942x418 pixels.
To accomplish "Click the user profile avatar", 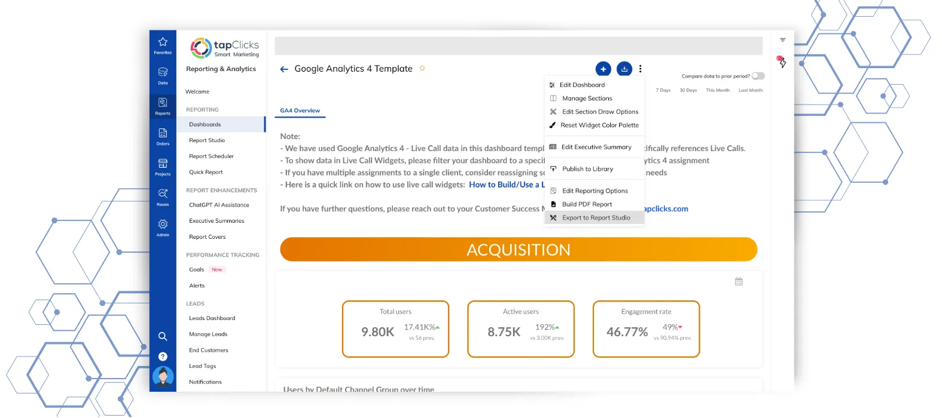I will (x=163, y=377).
